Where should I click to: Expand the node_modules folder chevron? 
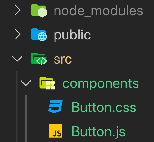coord(17,10)
